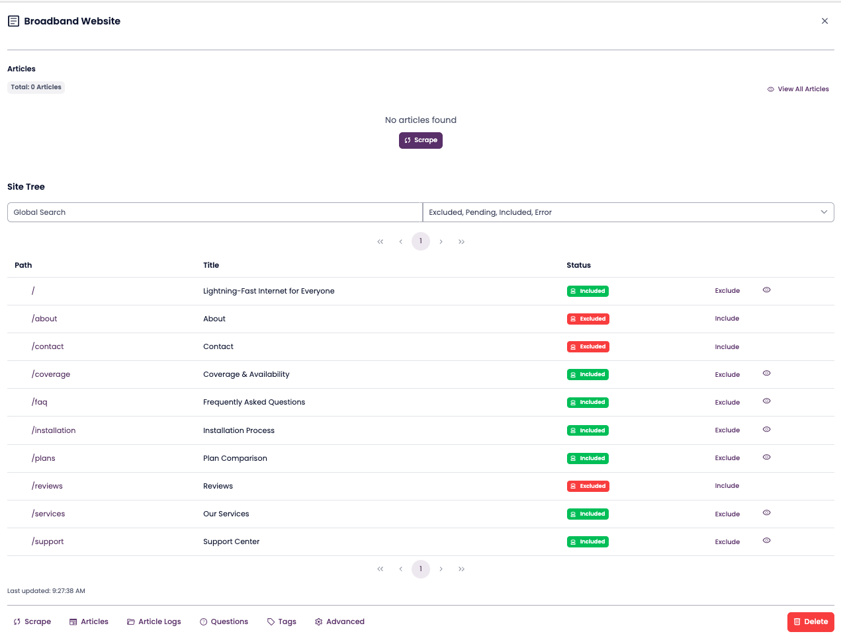Go to first page via top pagination

pyautogui.click(x=380, y=242)
